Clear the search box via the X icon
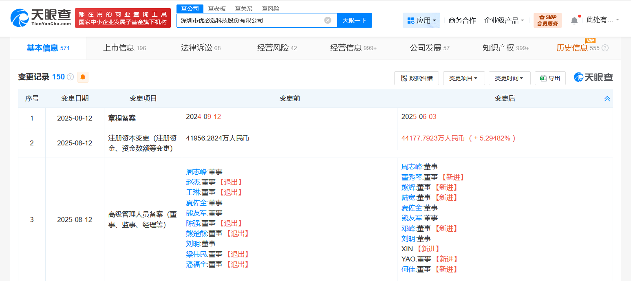The image size is (631, 281). pyautogui.click(x=327, y=20)
